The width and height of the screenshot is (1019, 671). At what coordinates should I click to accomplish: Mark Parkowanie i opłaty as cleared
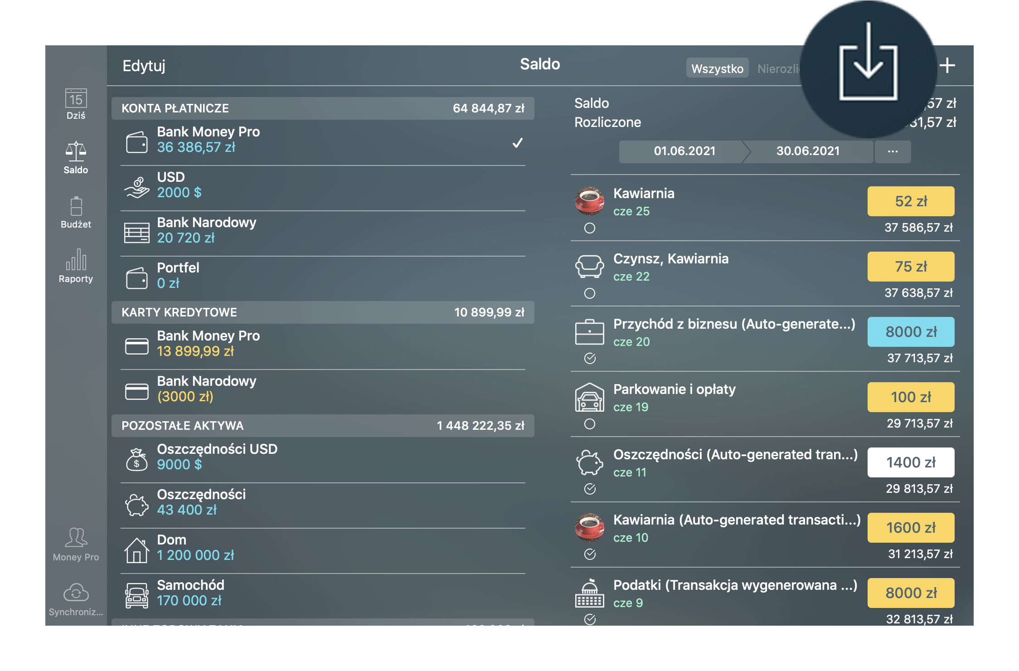589,424
